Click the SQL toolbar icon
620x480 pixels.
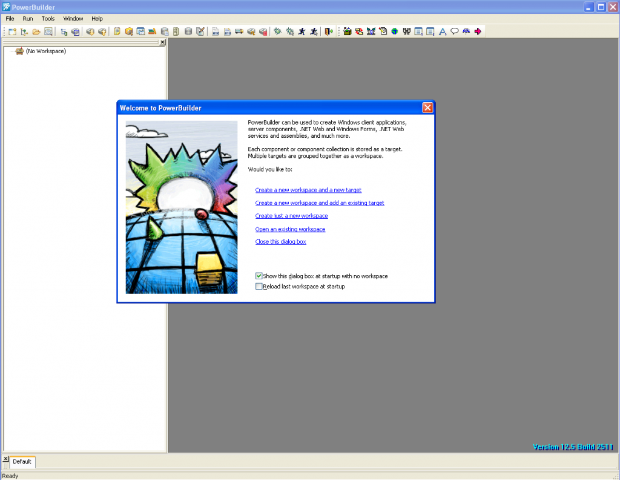pyautogui.click(x=466, y=31)
